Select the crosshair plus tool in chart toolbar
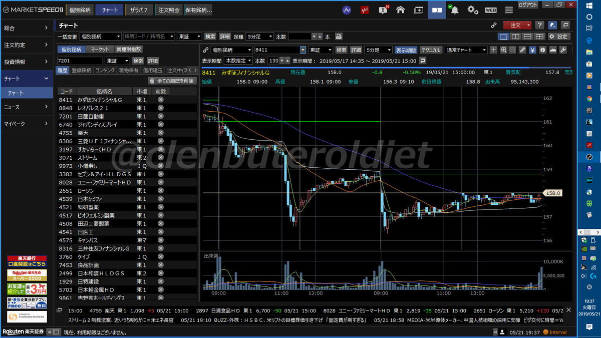The height and width of the screenshot is (338, 601). 493,50
